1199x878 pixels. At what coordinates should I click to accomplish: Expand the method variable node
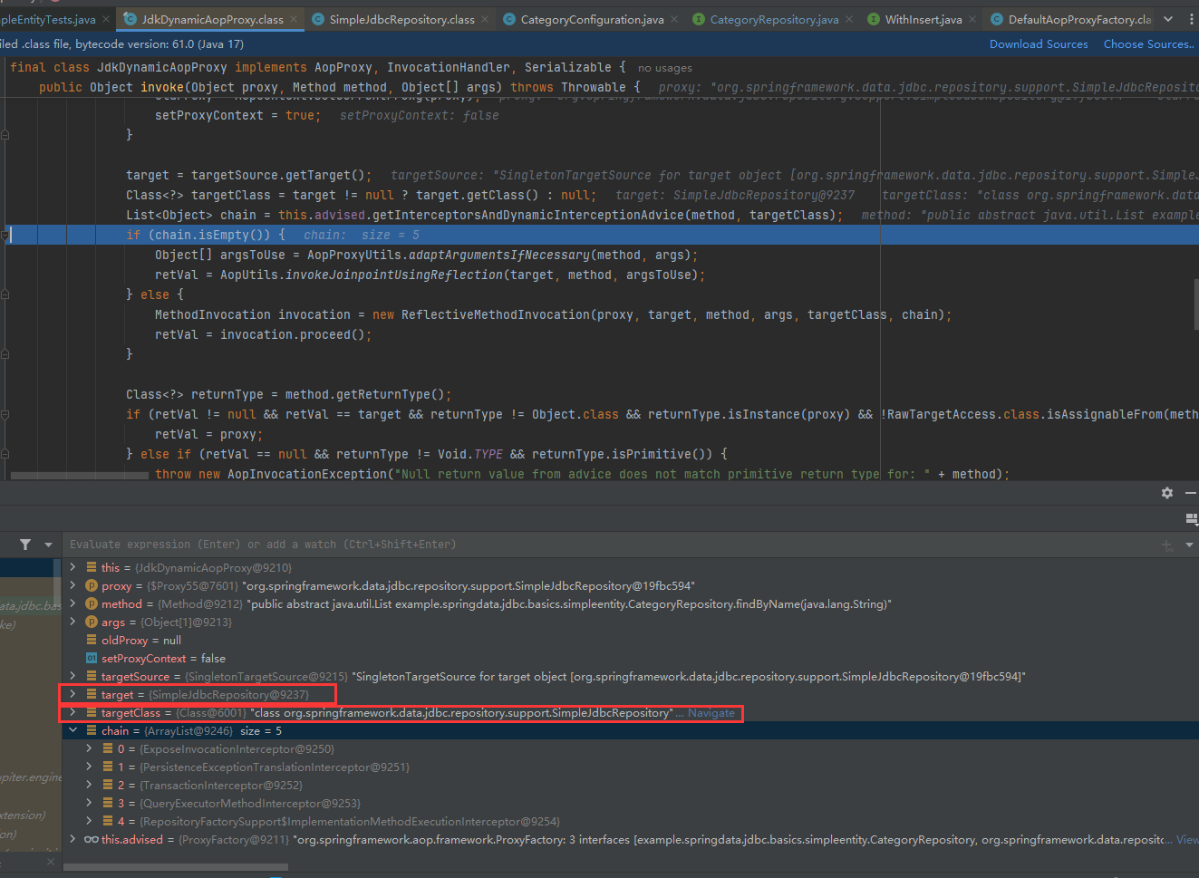(x=73, y=603)
